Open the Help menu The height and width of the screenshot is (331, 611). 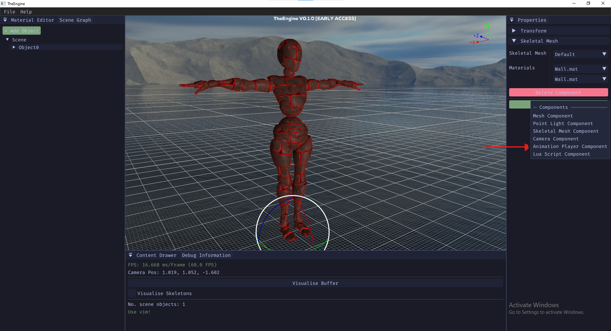click(x=26, y=12)
